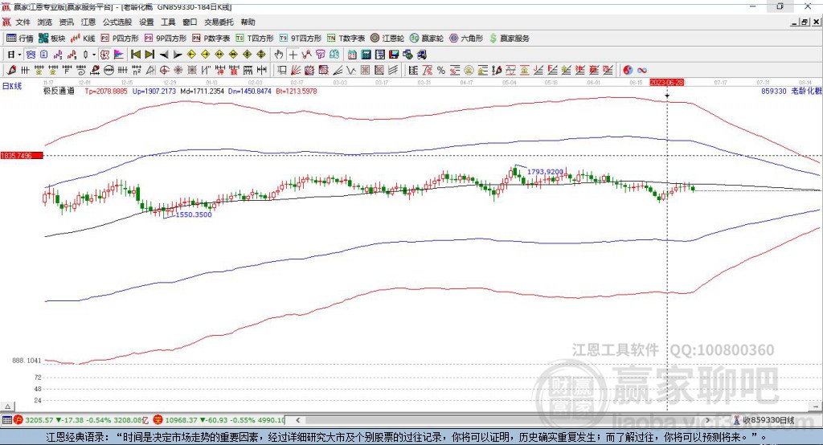Click the network computers icon
823x445 pixels.
click(x=421, y=55)
